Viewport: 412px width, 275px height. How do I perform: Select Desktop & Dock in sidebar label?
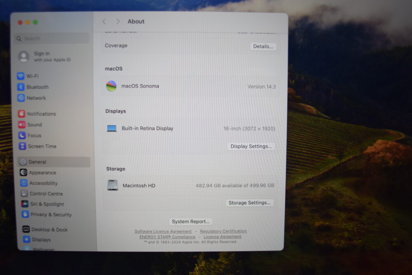point(50,230)
